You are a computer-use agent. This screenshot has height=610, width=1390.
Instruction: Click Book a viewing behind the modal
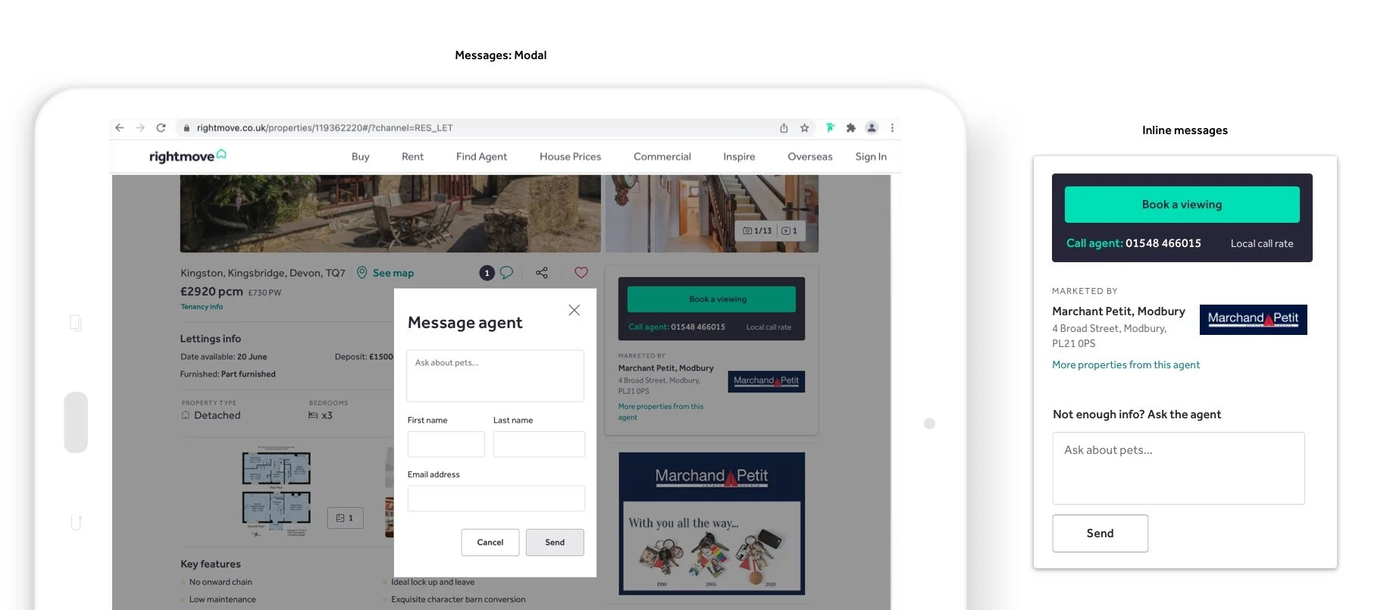712,299
